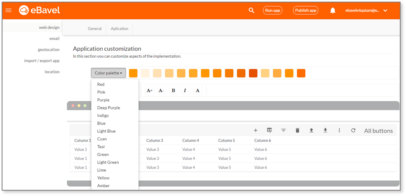Open geolocation in sidebar

(x=48, y=50)
